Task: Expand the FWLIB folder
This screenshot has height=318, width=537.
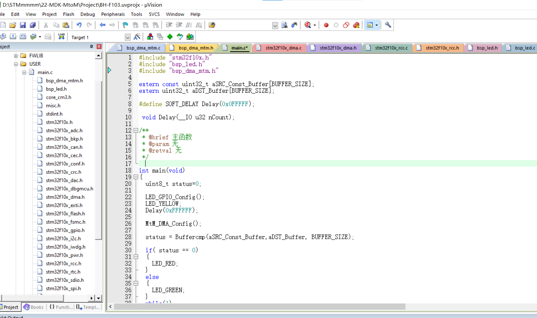Action: coord(16,56)
